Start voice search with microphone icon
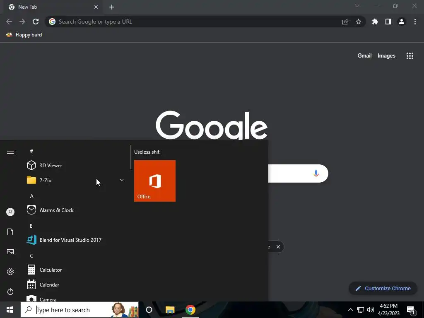 [316, 173]
